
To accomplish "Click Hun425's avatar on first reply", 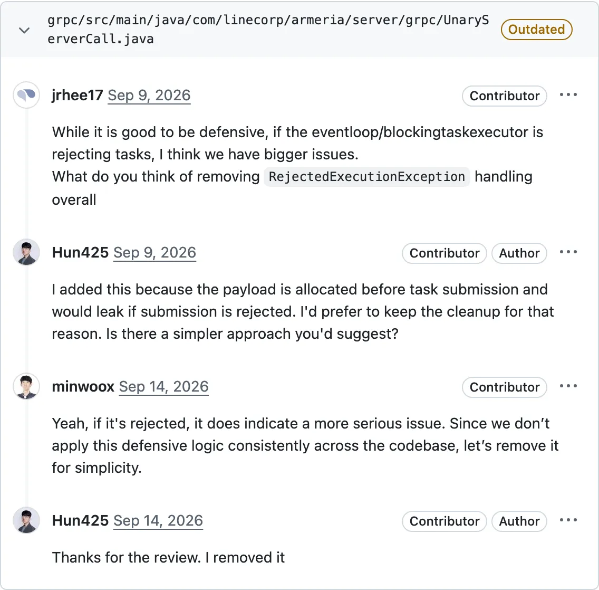I will [26, 252].
